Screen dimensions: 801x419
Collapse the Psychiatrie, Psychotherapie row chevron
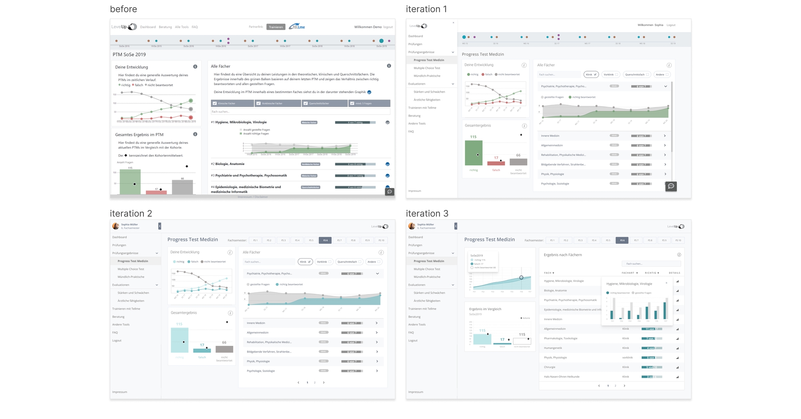pyautogui.click(x=377, y=273)
